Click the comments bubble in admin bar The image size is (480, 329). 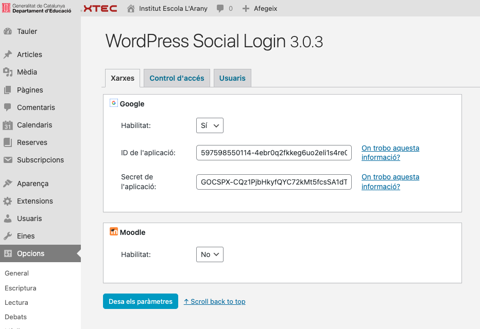[x=220, y=8]
